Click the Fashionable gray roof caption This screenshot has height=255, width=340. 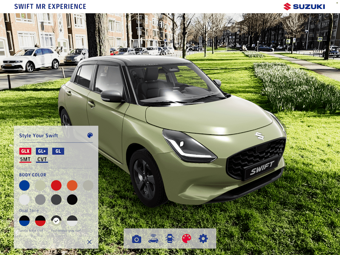[66, 230]
